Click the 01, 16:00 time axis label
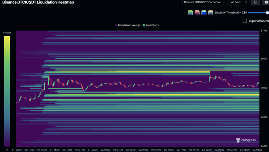Viewport: 269px width, 152px height. [55, 150]
